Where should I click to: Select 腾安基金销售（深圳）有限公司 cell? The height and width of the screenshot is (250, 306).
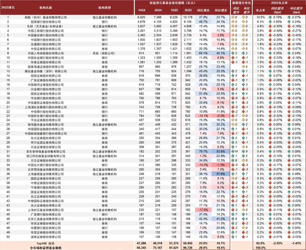46,71
